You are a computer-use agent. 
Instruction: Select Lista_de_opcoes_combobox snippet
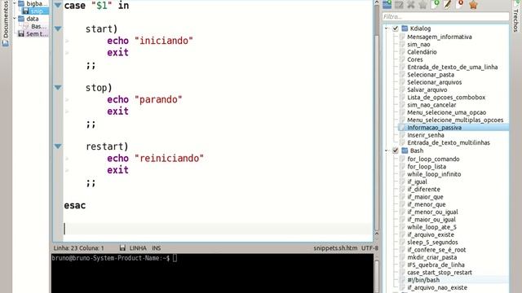coord(446,98)
